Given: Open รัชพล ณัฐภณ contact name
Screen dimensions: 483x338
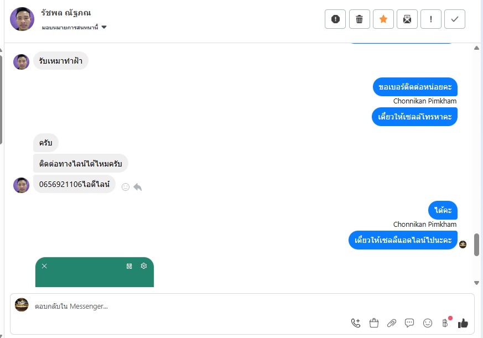Looking at the screenshot, I should tap(66, 13).
